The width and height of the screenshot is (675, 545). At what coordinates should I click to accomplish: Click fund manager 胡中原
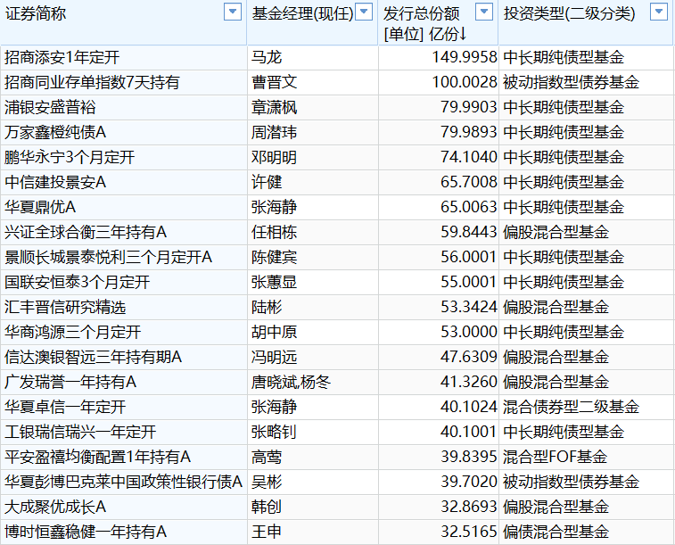[x=275, y=332]
